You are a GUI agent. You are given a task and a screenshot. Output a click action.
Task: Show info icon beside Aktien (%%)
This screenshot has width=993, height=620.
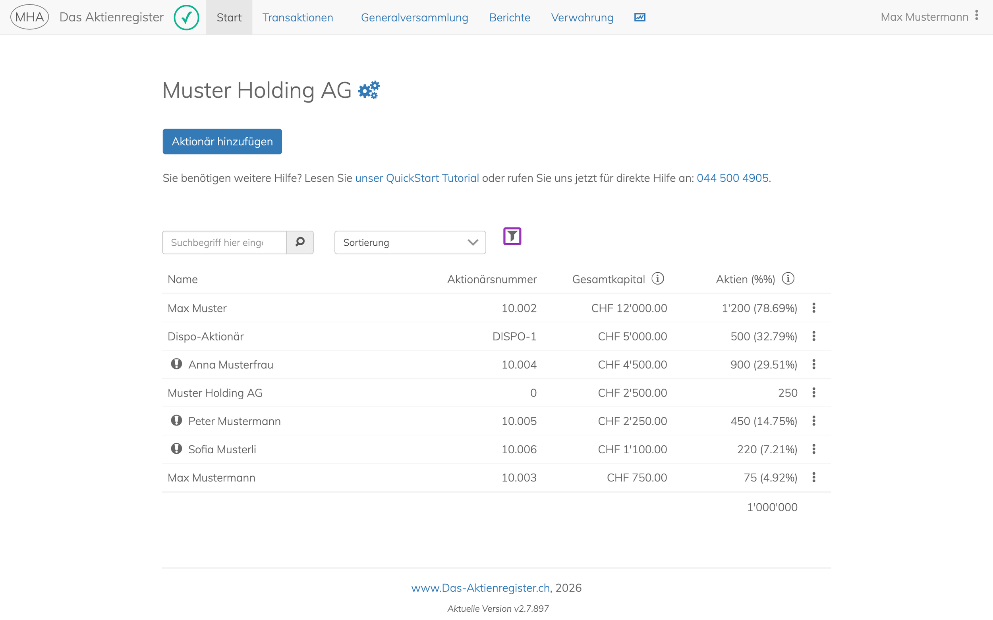point(788,278)
